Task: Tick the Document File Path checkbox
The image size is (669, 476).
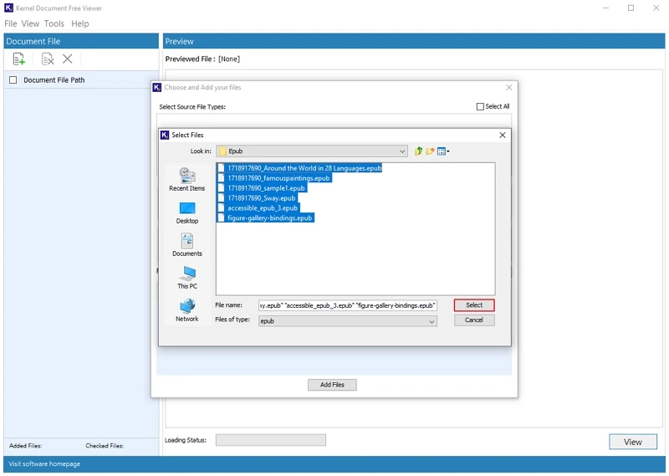Action: tap(13, 79)
